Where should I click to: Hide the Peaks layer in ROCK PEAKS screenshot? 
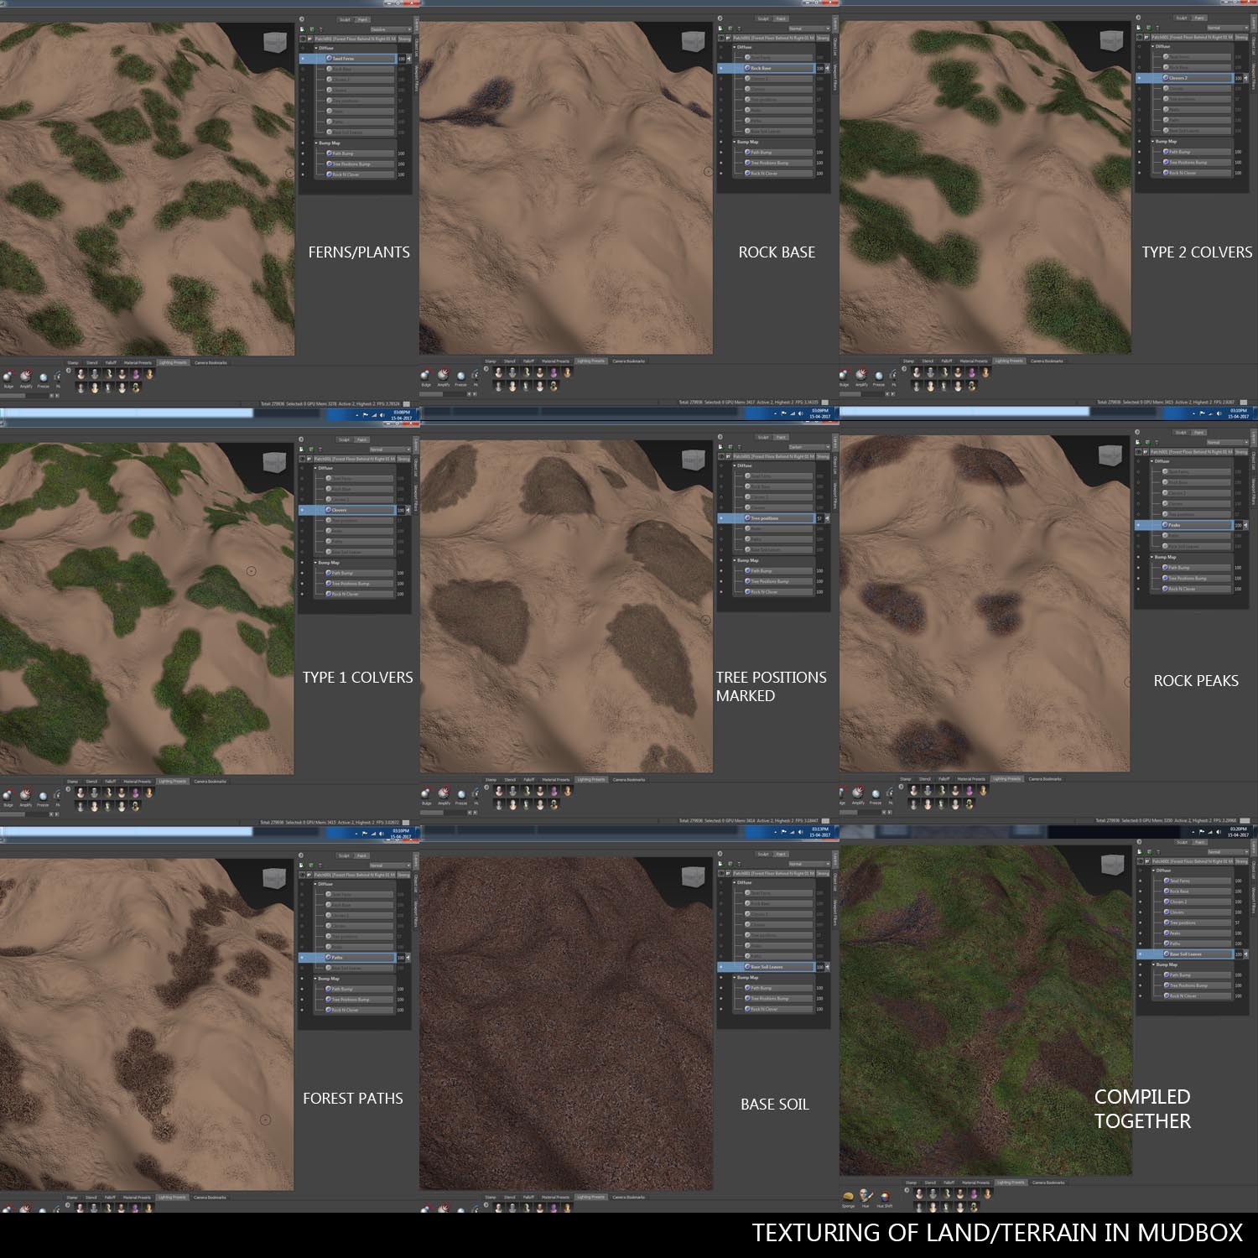pyautogui.click(x=1138, y=525)
